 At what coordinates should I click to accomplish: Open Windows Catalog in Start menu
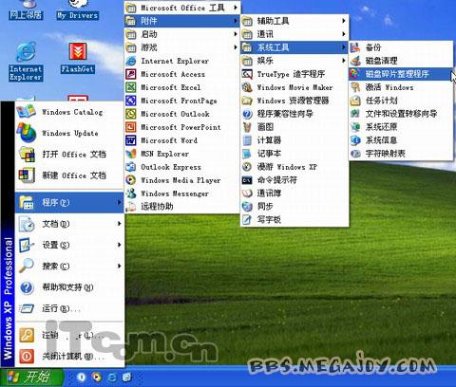[x=69, y=112]
